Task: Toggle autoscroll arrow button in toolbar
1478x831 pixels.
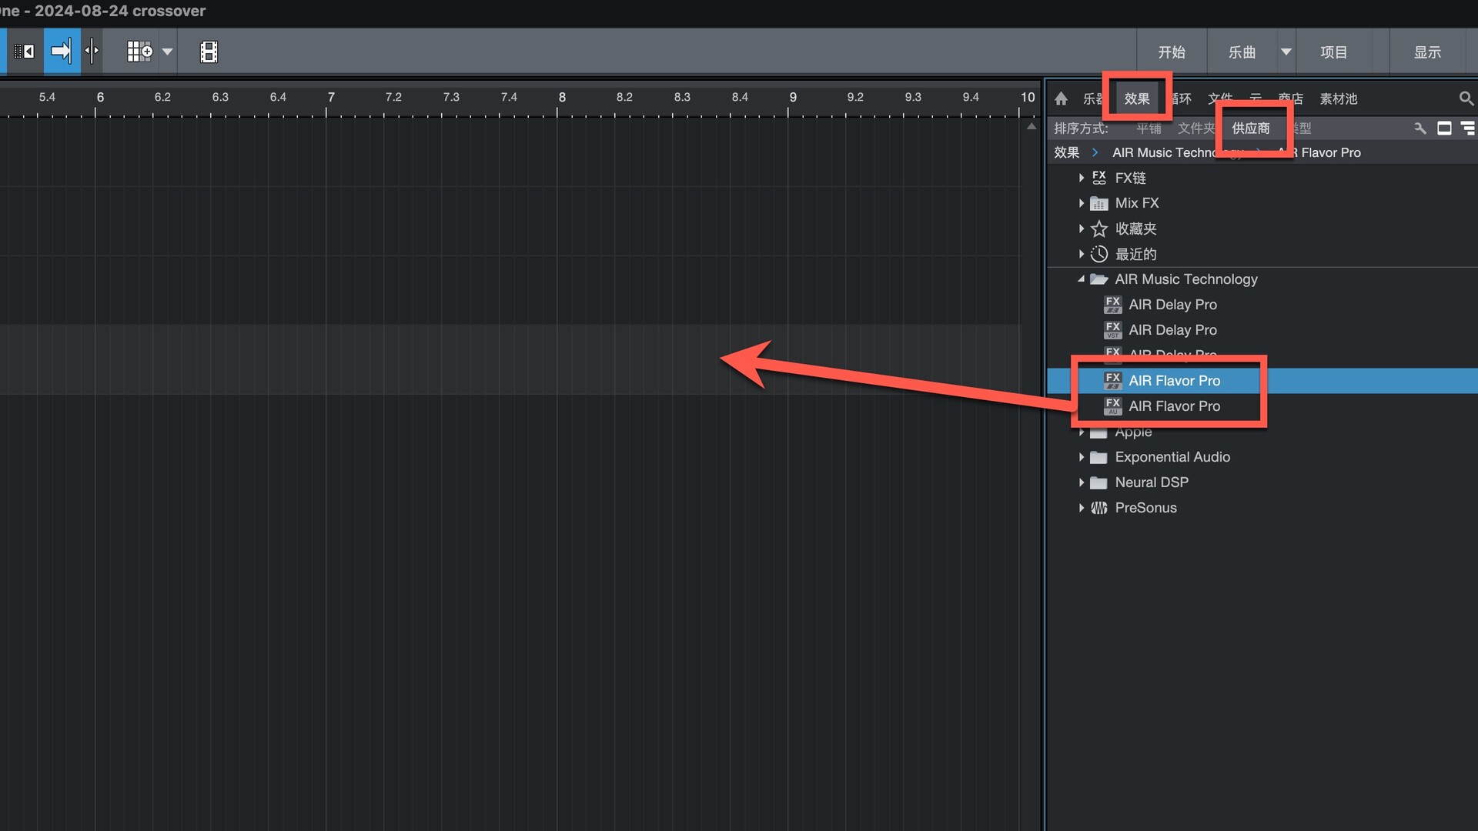Action: click(62, 52)
